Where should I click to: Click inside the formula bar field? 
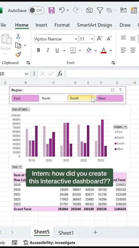102,74
